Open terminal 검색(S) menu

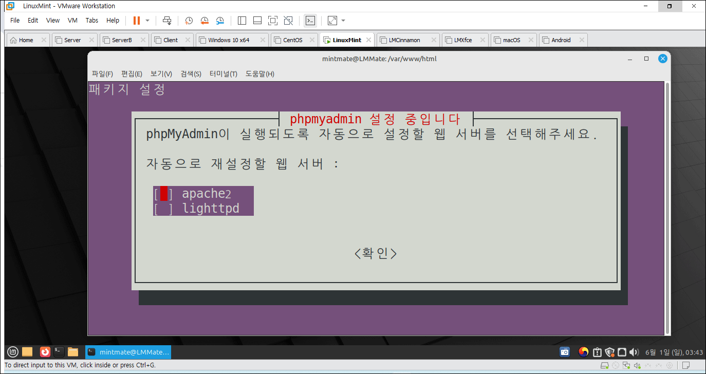(191, 74)
